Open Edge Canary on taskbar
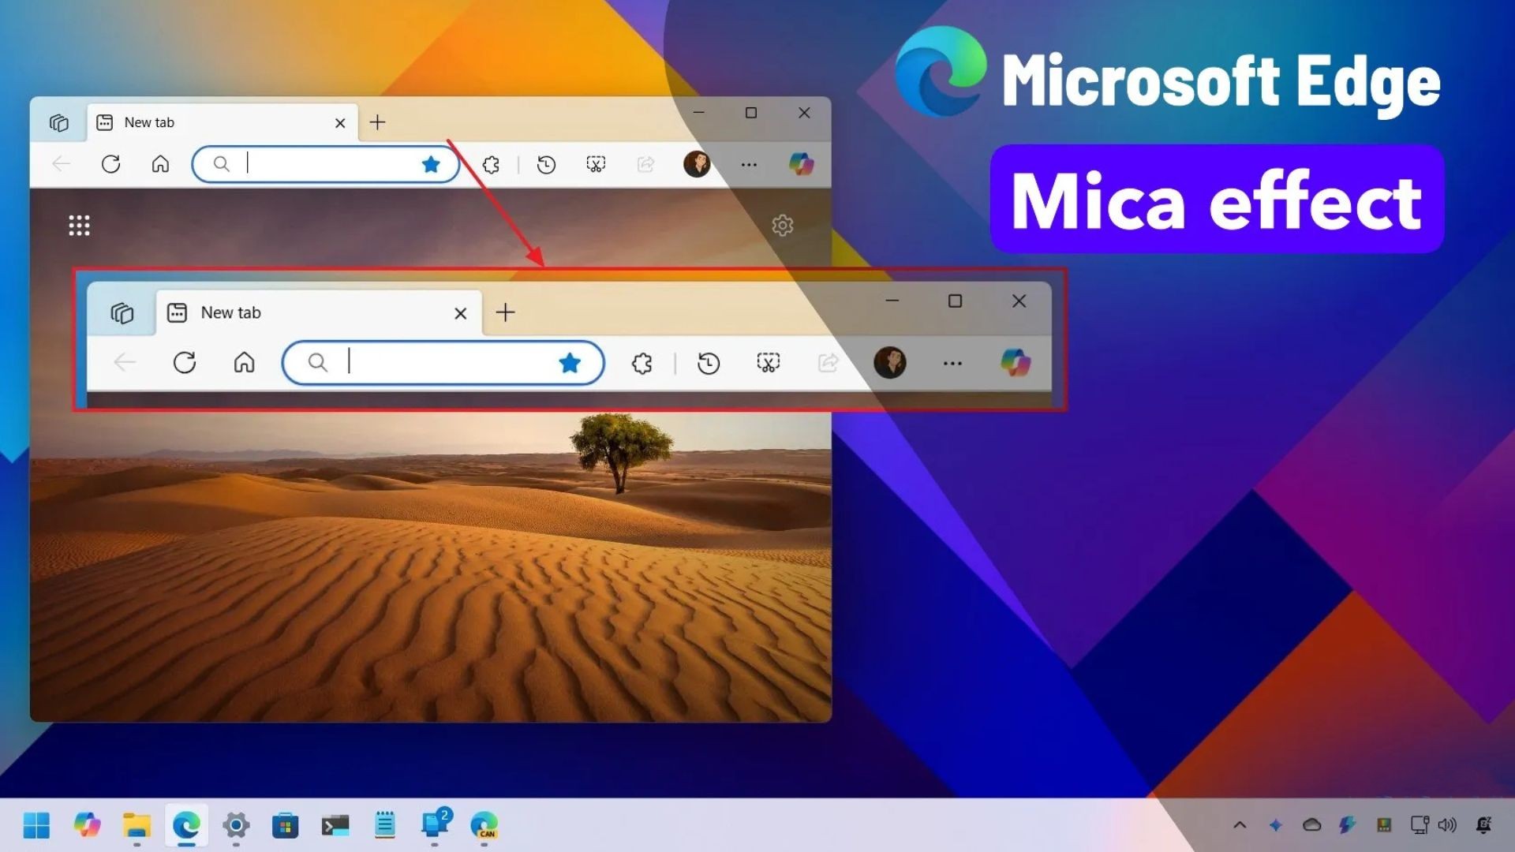1515x852 pixels. (484, 825)
